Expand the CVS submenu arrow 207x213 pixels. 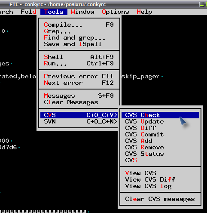tap(79, 115)
